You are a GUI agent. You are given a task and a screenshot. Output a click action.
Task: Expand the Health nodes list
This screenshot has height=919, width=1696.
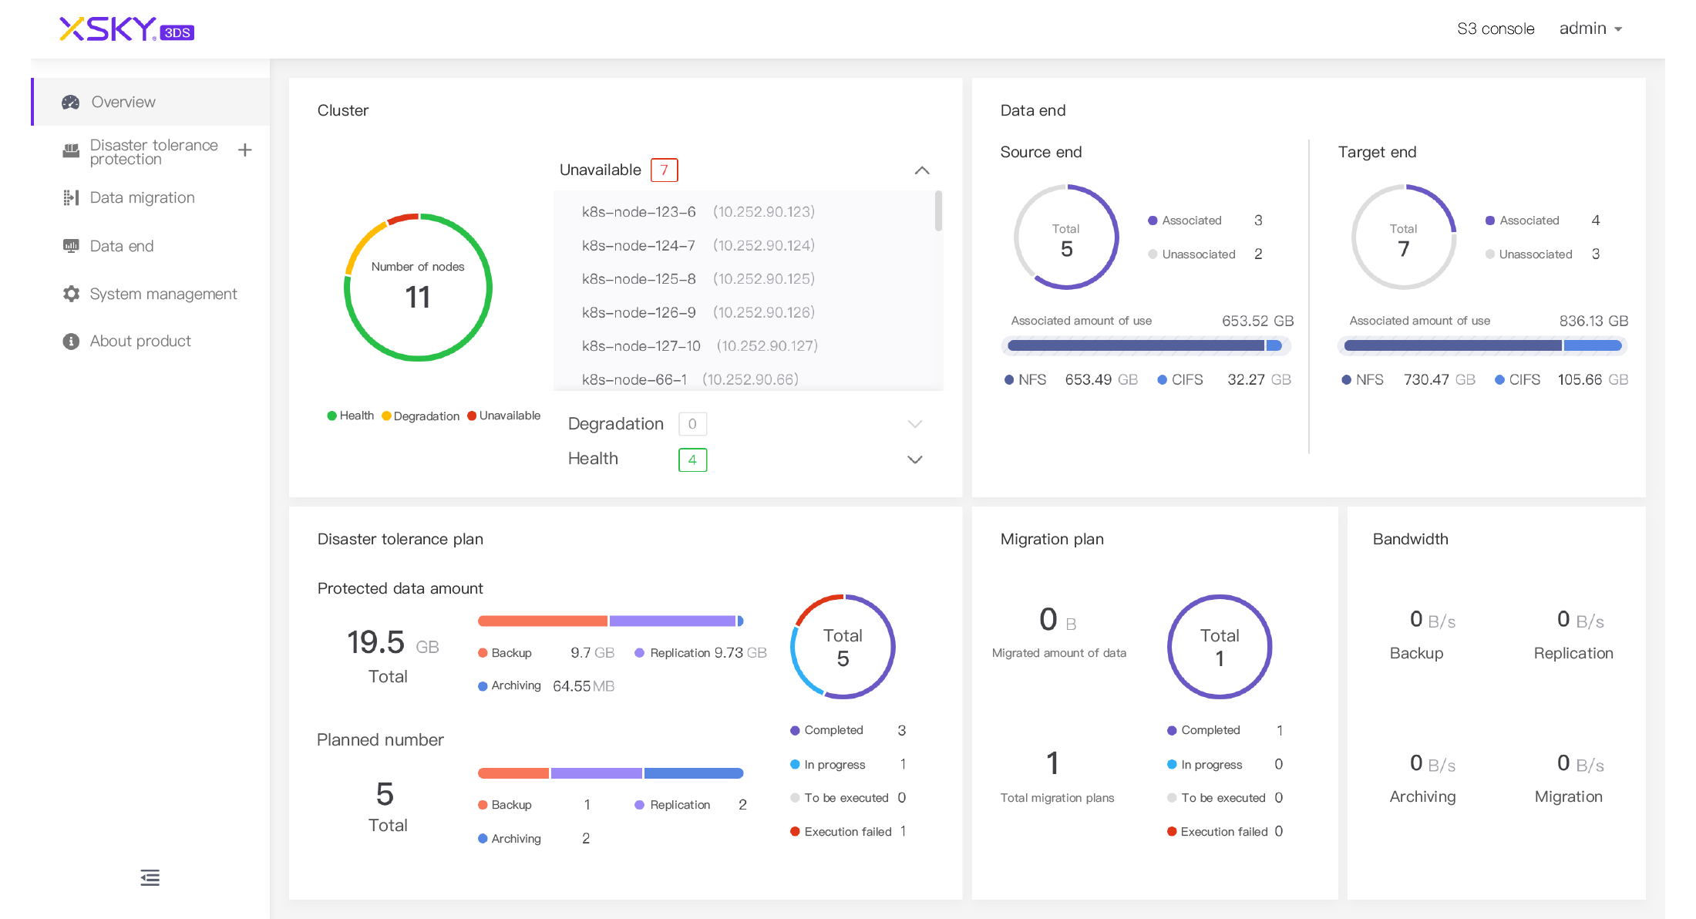coord(914,459)
